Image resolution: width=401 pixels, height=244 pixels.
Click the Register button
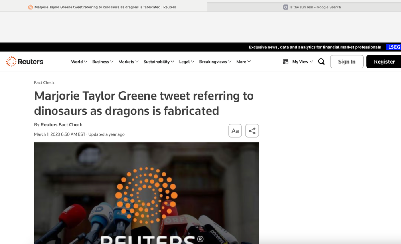click(384, 62)
